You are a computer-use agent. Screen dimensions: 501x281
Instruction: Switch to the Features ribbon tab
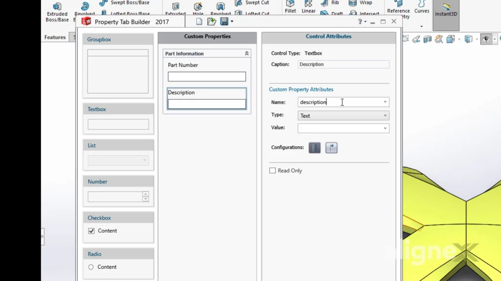(x=55, y=37)
